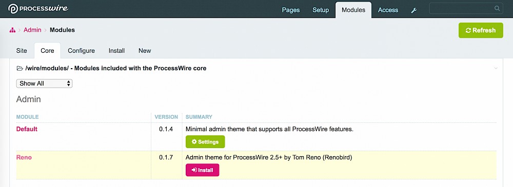Open the Pages menu
The width and height of the screenshot is (513, 187).
291,10
